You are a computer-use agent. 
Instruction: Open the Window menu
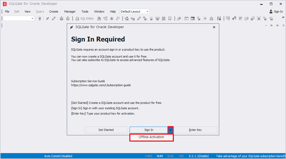[x=99, y=12]
